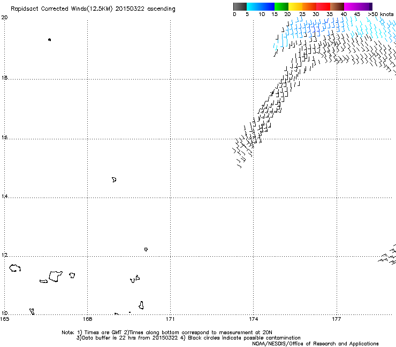Click the green 15-20 knots legend segment
This screenshot has width=396, height=347.
pos(281,6)
